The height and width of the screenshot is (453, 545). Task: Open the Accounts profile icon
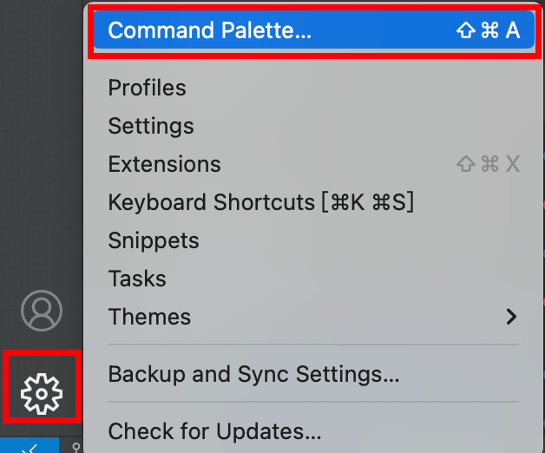pyautogui.click(x=42, y=311)
